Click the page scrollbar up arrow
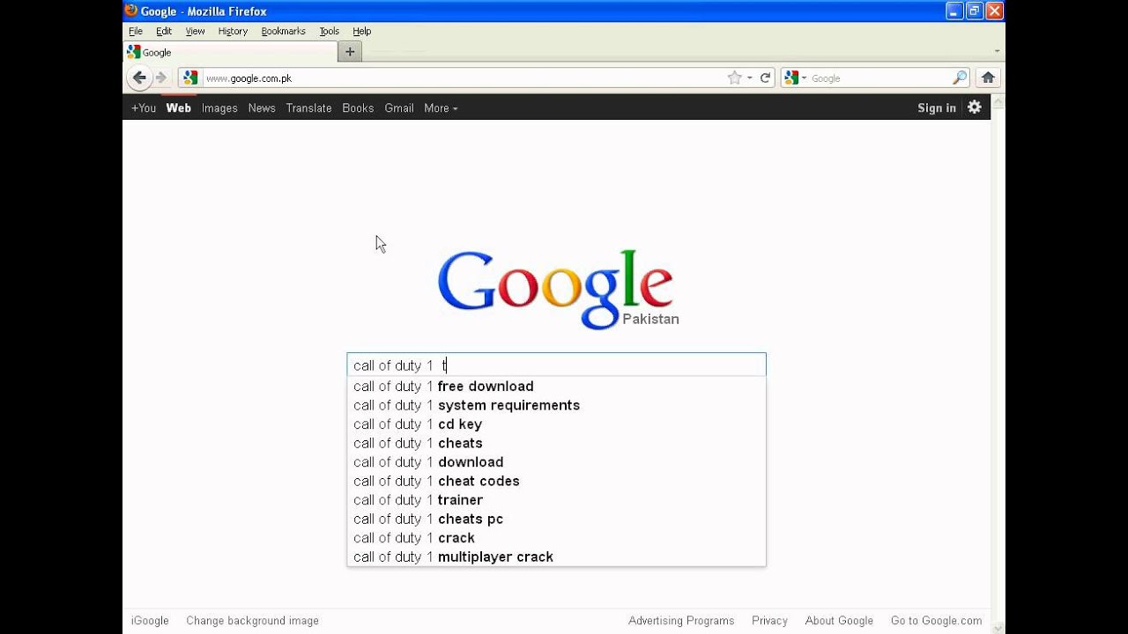 [998, 101]
